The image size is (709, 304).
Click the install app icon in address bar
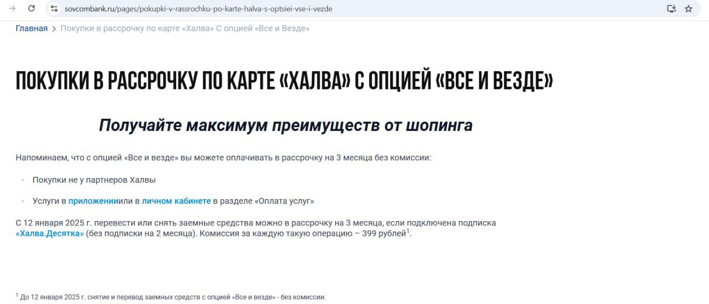(671, 8)
